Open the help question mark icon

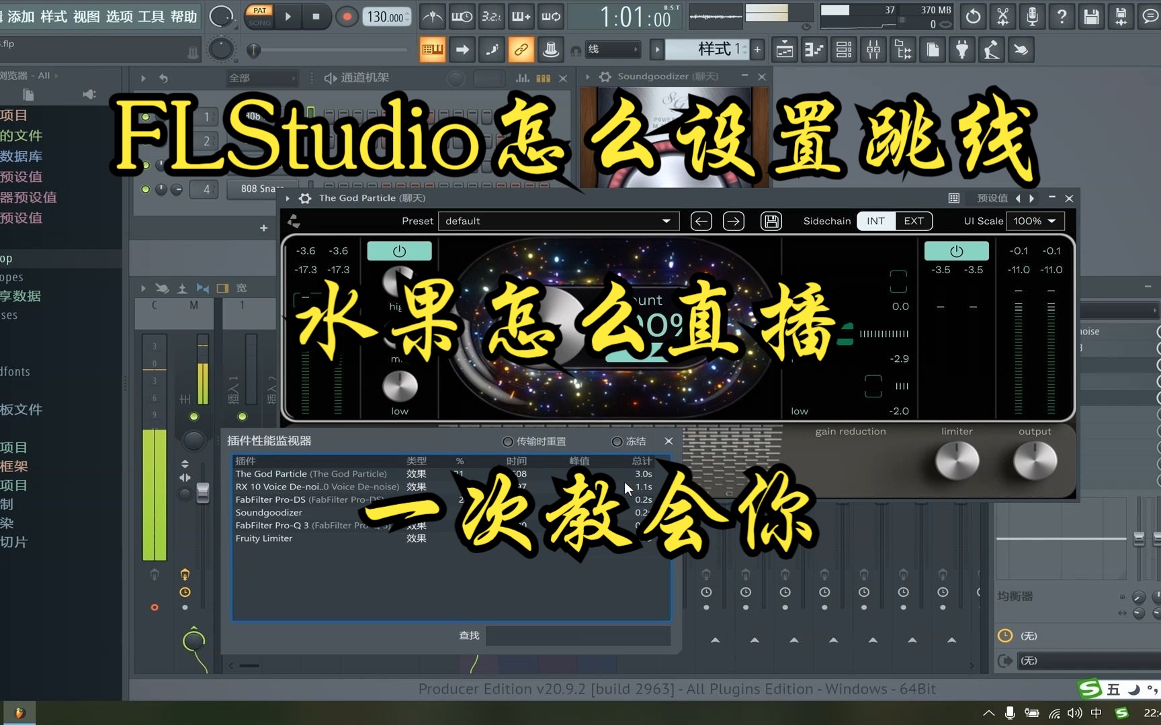(1062, 17)
